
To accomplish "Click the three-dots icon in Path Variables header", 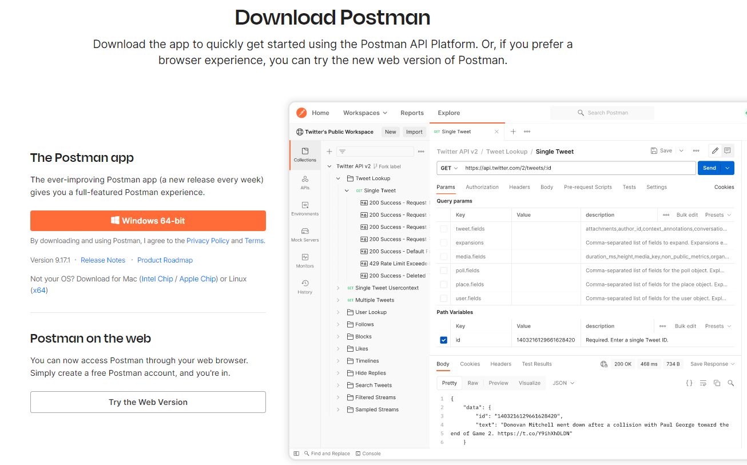I will click(662, 326).
